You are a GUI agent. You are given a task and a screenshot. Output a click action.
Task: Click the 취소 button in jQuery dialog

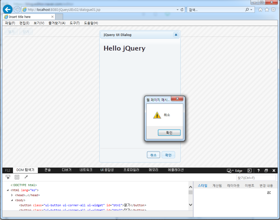coord(153,155)
